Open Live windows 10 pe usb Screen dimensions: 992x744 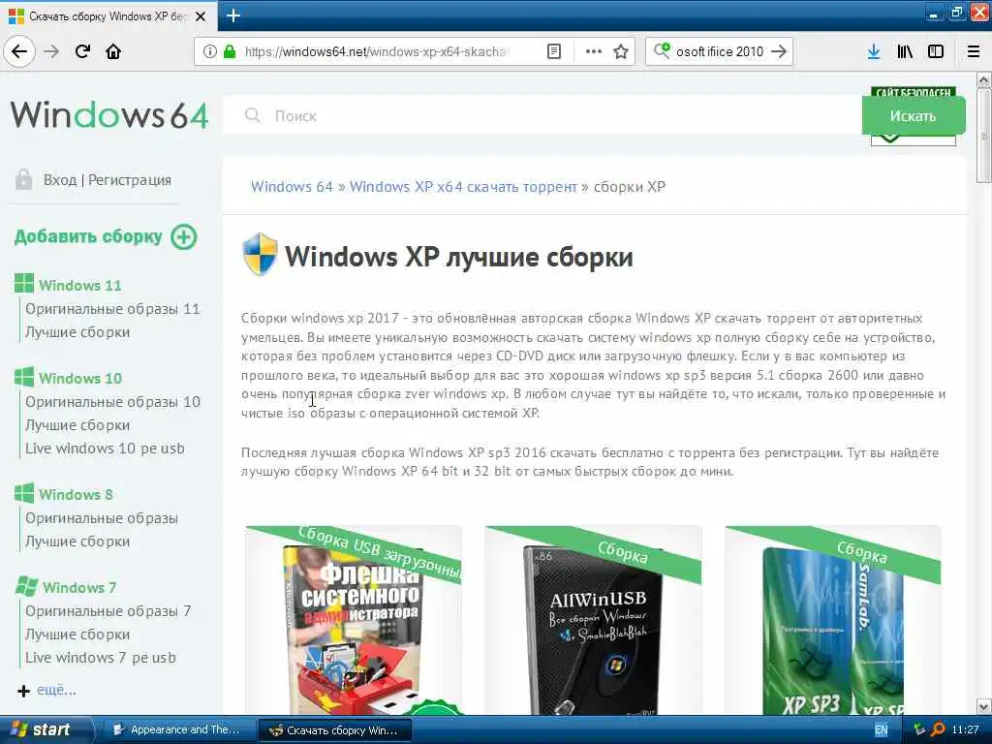(105, 449)
